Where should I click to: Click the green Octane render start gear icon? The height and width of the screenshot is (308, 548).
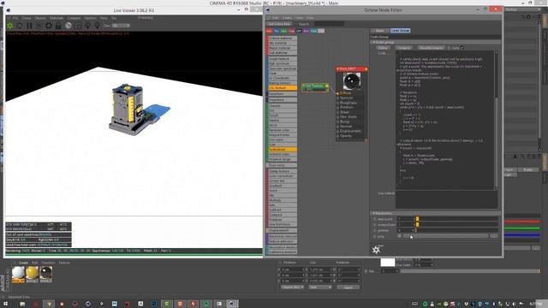pos(10,26)
